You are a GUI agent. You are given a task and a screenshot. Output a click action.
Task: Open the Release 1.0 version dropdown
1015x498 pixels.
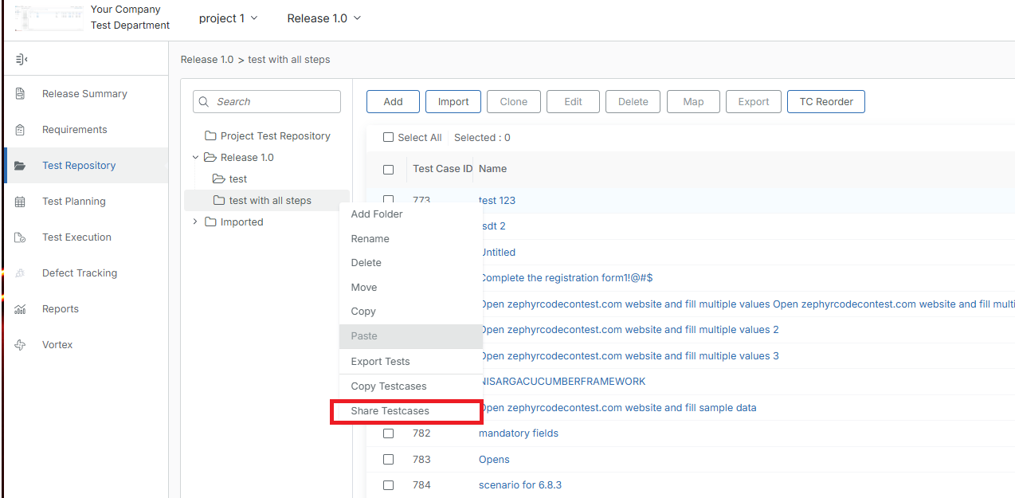coord(323,18)
